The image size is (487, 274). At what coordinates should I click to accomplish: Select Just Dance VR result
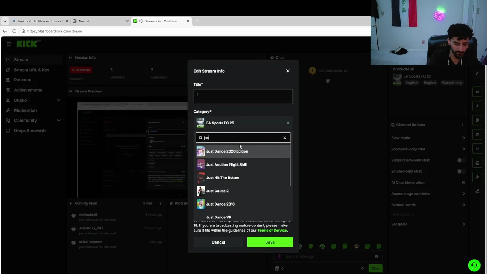[243, 217]
